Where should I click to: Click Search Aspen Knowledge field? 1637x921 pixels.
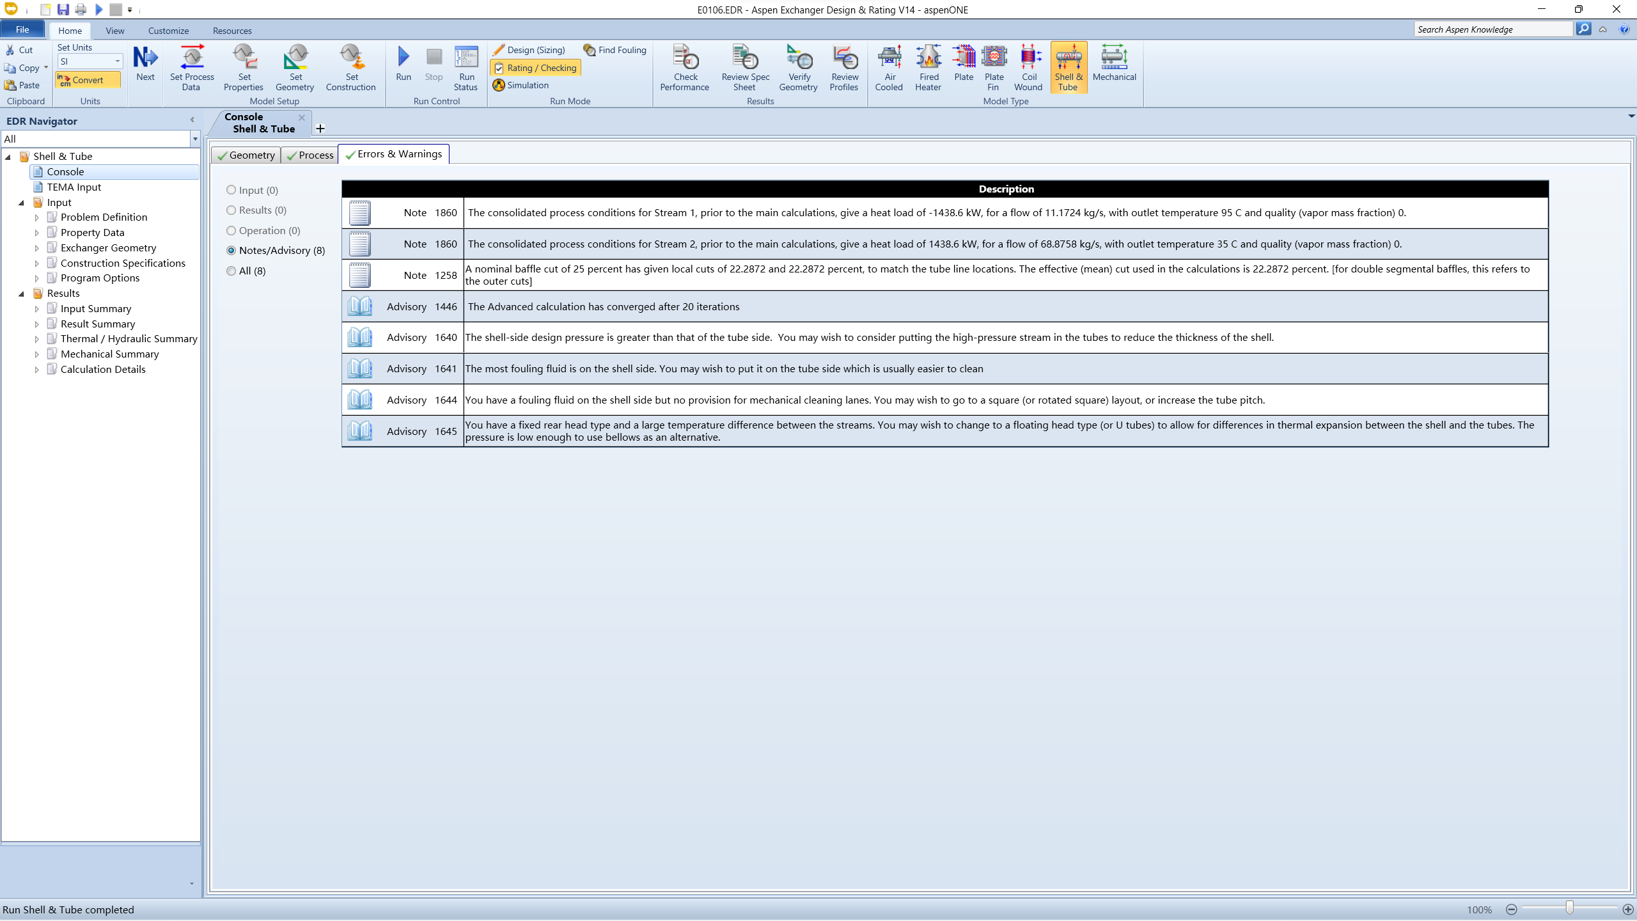click(x=1492, y=29)
